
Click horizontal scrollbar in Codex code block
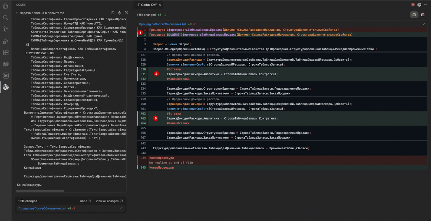[40, 191]
